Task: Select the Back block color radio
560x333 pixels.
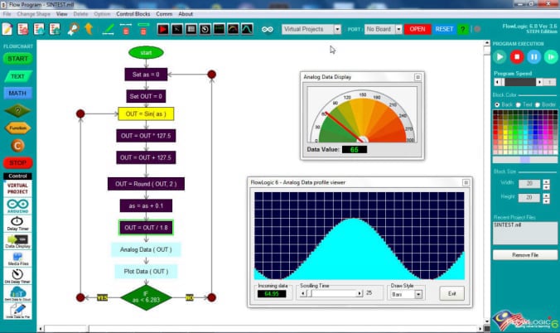Action: (497, 104)
